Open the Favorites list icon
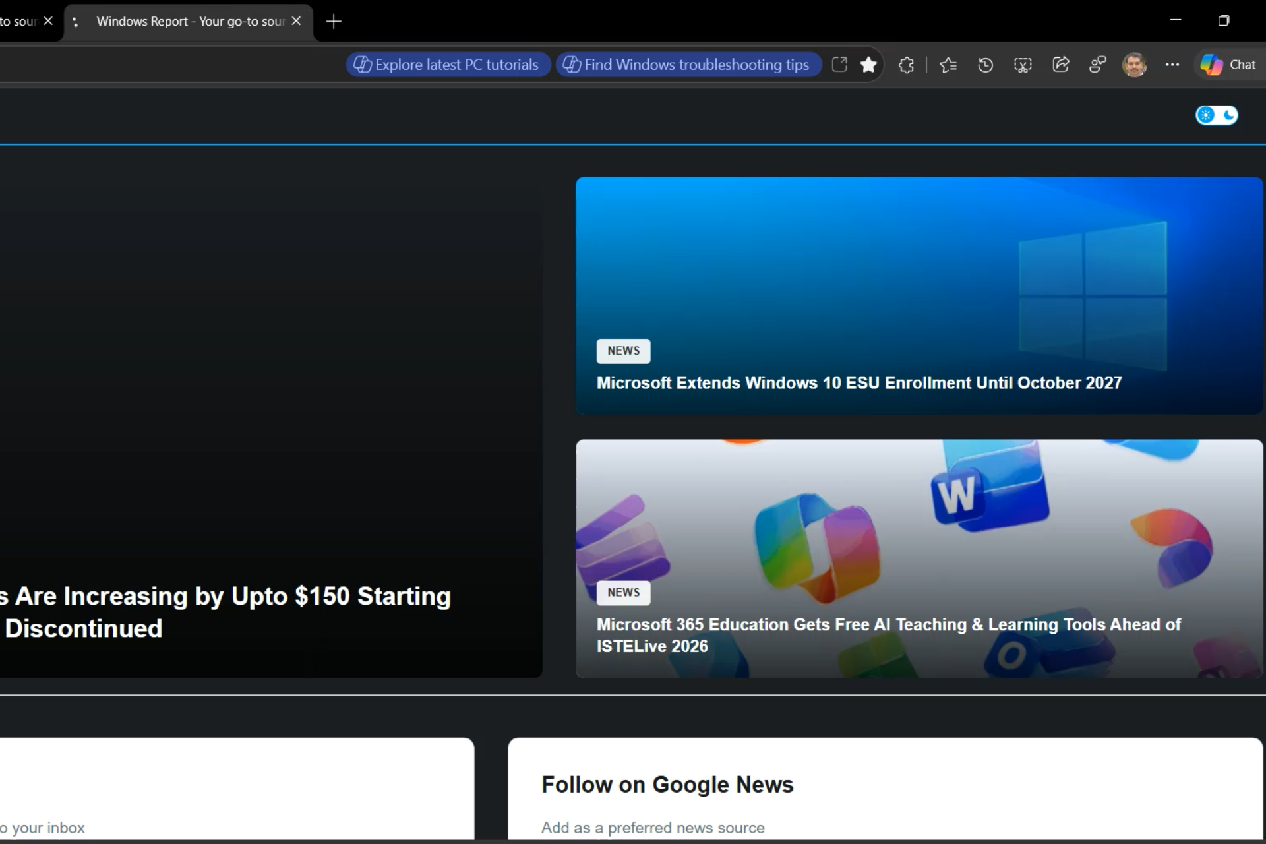1266x844 pixels. pos(948,65)
